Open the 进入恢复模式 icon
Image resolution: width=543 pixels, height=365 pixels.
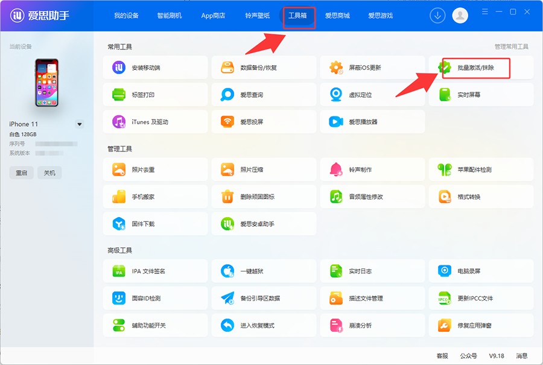(227, 326)
